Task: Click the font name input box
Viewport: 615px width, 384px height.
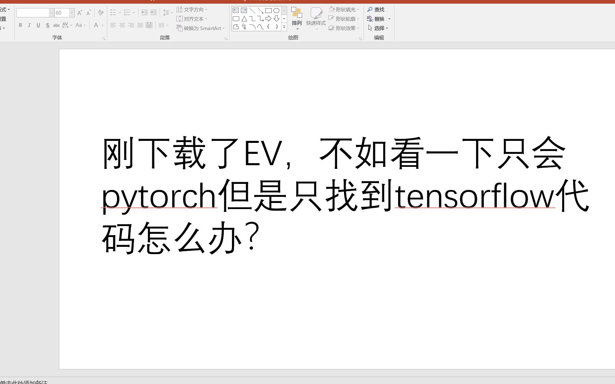Action: (x=32, y=13)
